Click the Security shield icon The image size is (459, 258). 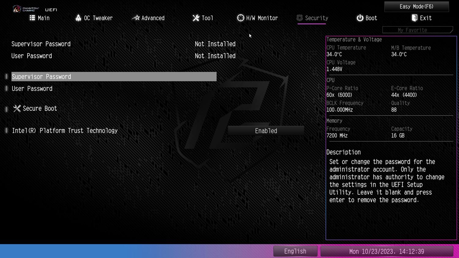click(300, 18)
